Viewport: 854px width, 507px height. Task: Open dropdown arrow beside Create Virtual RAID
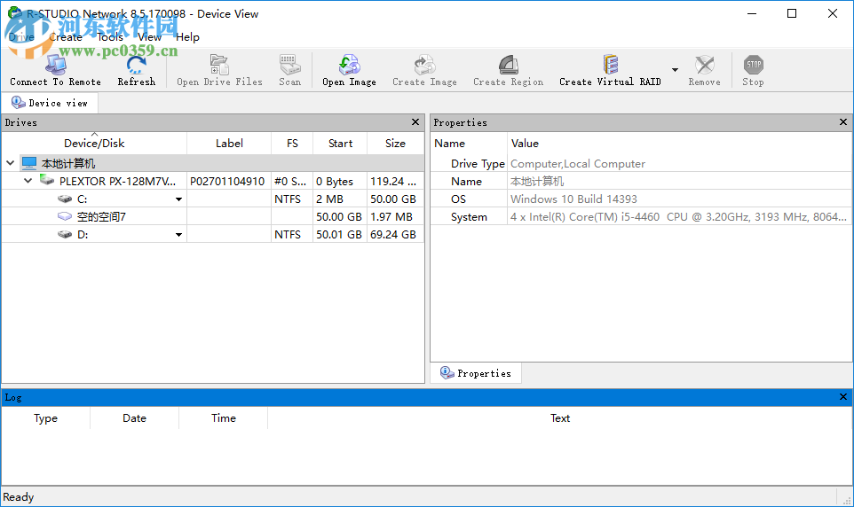(675, 70)
